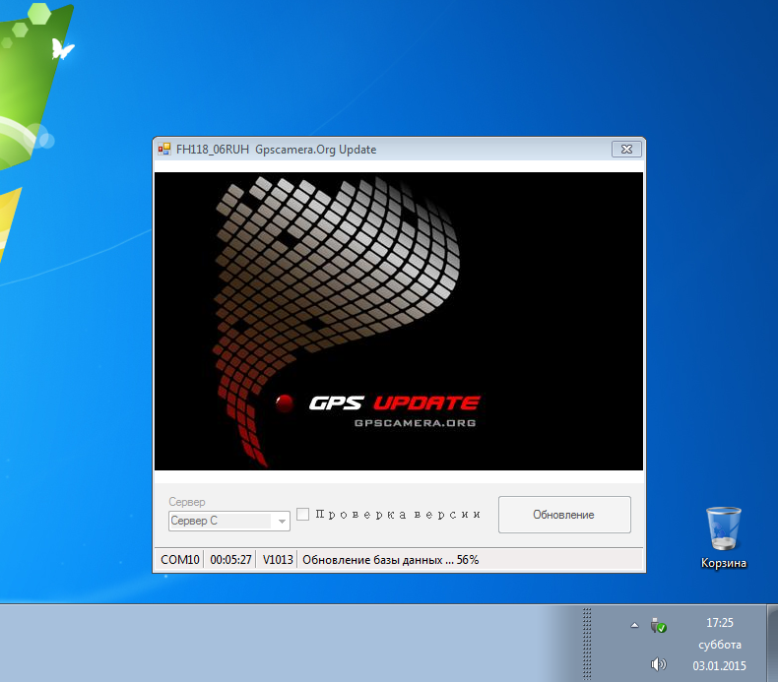Show hidden tray icons arrow

(634, 626)
